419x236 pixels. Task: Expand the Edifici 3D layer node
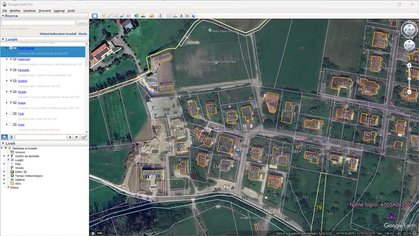click(x=4, y=172)
